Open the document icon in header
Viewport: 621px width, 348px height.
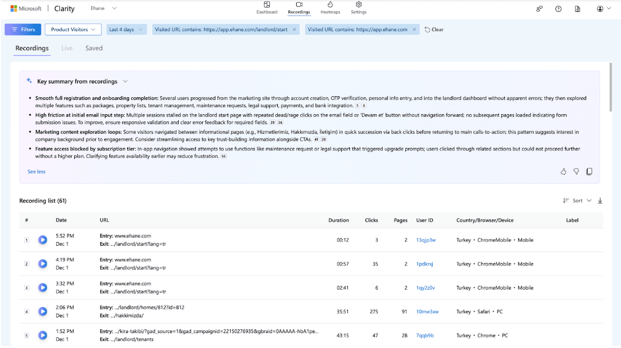coord(578,9)
